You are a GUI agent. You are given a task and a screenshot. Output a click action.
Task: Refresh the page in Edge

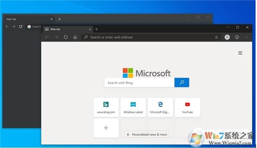pyautogui.click(x=66, y=37)
